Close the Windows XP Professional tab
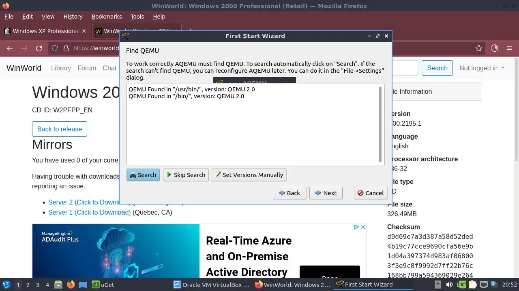519x291 pixels. pos(84,31)
